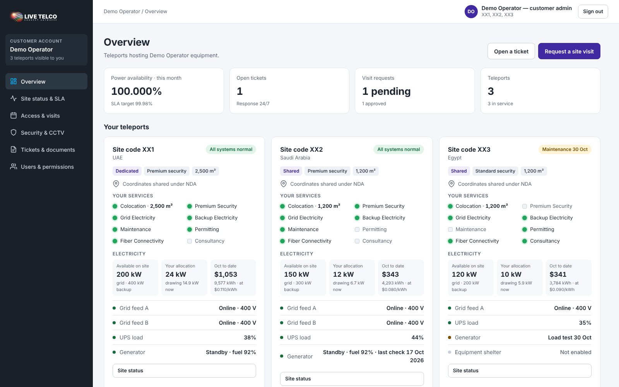Click the green Premium Security dot for XX2
This screenshot has height=387, width=619.
357,206
